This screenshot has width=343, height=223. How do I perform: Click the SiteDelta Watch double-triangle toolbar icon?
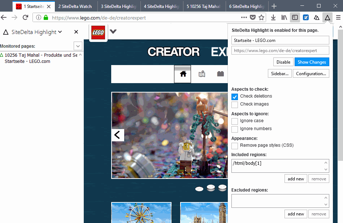click(317, 17)
